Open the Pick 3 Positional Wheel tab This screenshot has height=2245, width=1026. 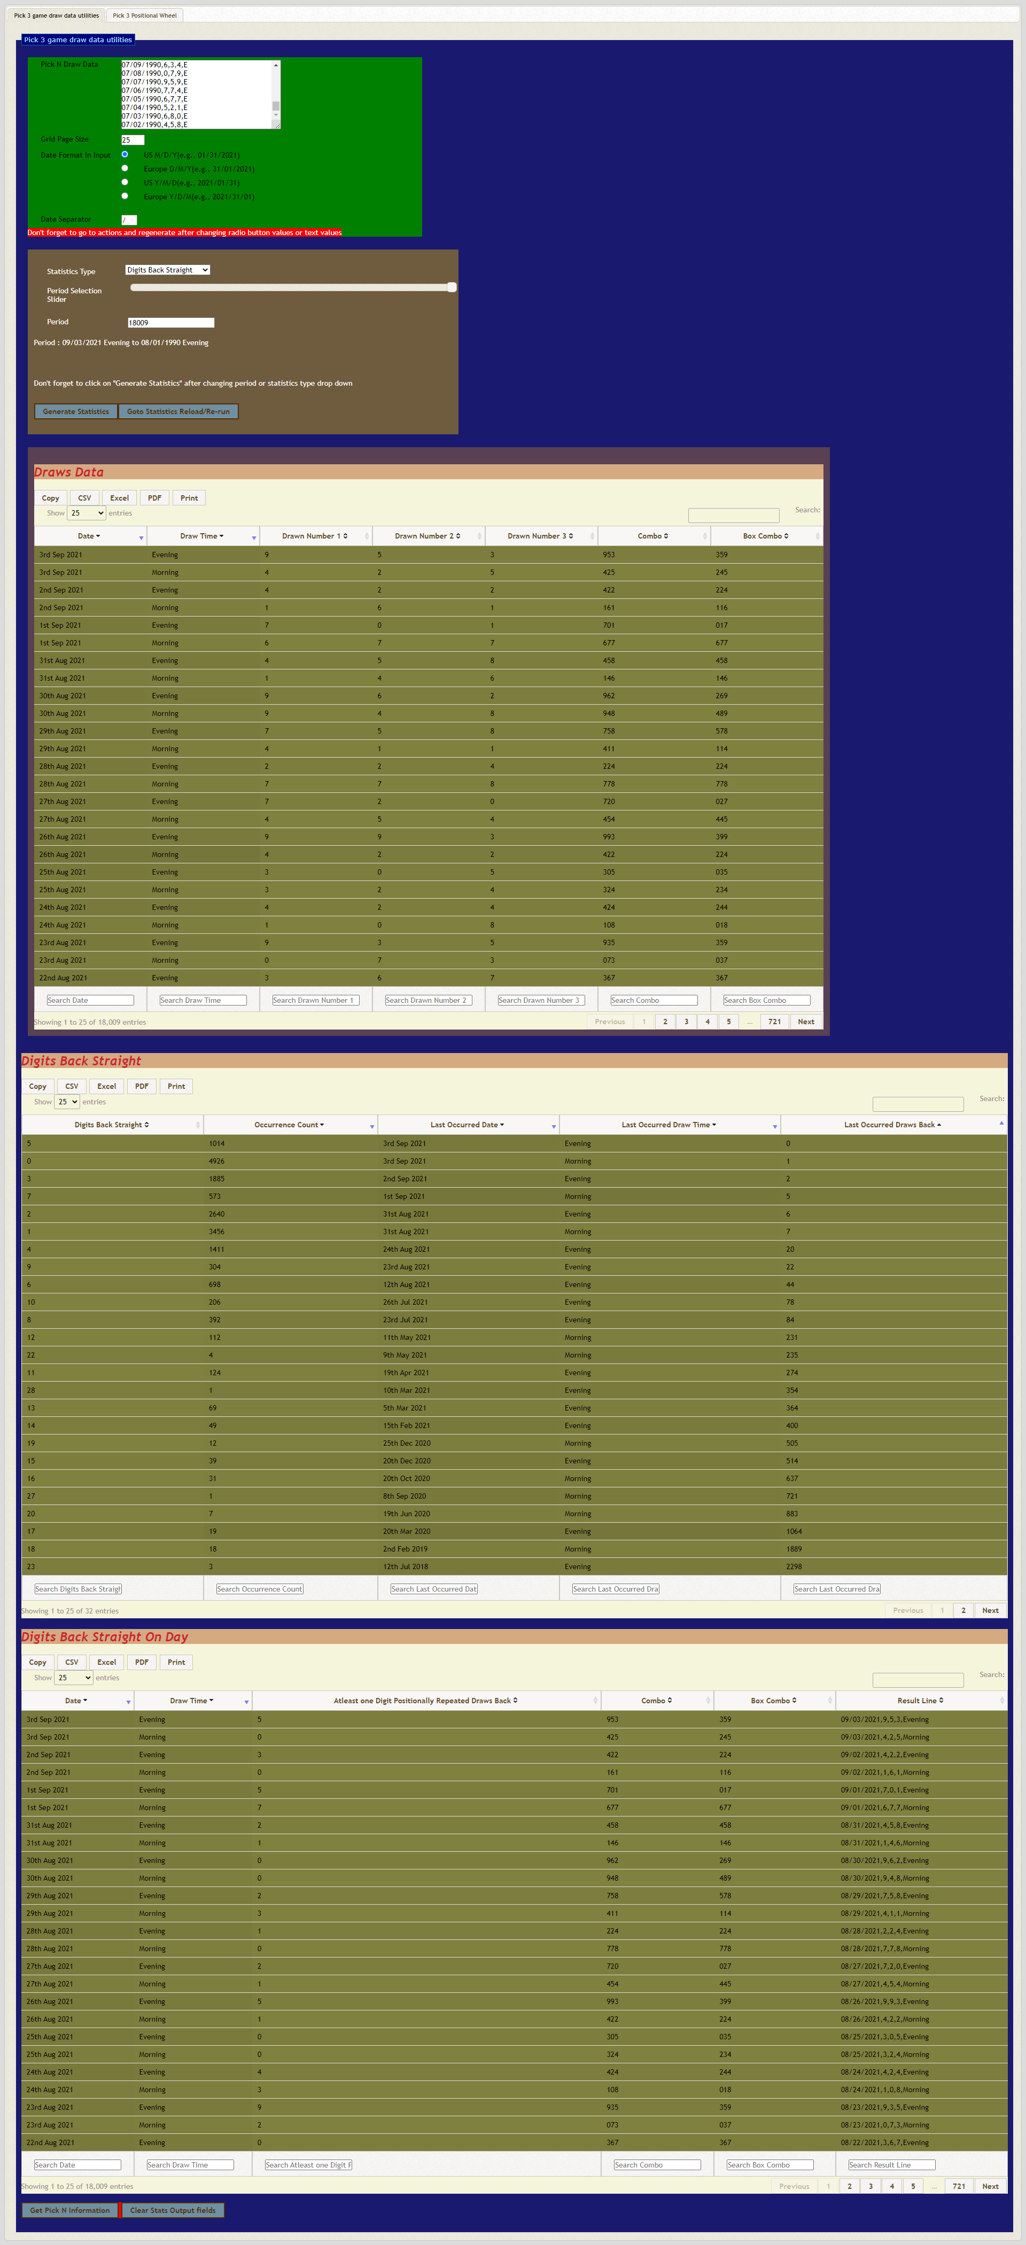[x=145, y=15]
